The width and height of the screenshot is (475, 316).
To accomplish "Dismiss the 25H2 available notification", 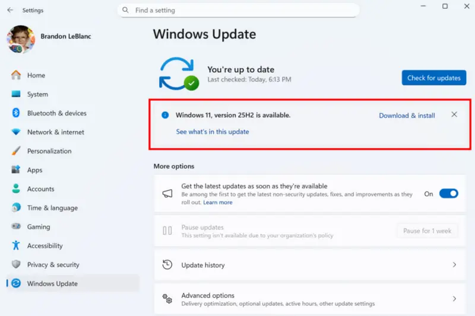I will tap(454, 115).
